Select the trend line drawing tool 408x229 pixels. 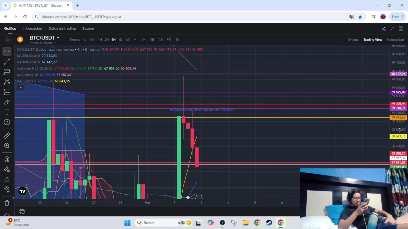click(7, 61)
